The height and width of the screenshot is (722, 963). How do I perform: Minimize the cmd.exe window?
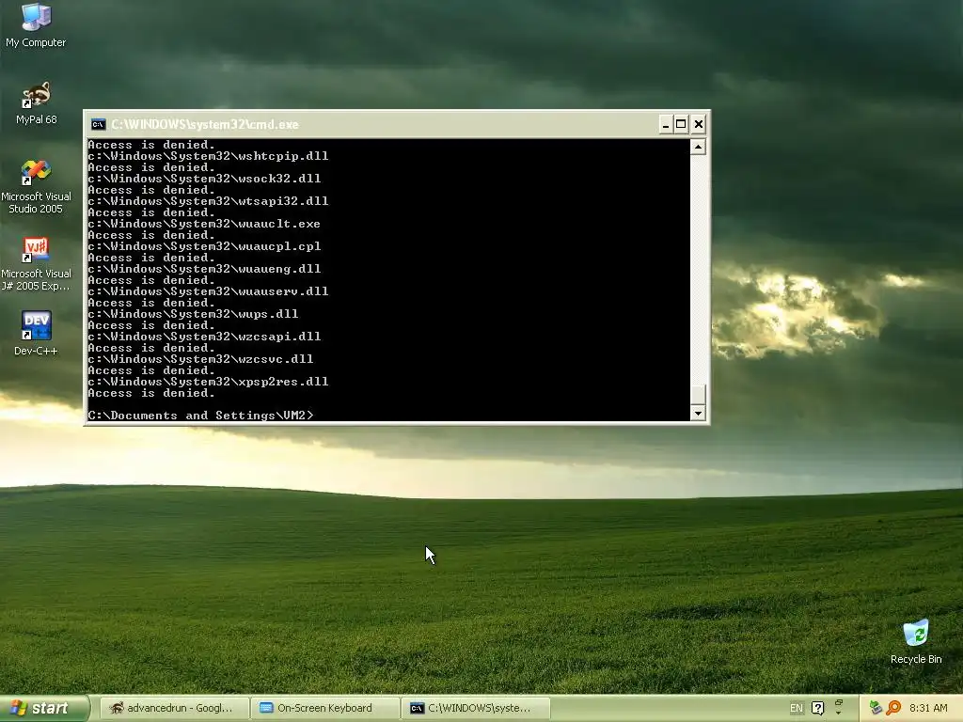[x=665, y=125]
